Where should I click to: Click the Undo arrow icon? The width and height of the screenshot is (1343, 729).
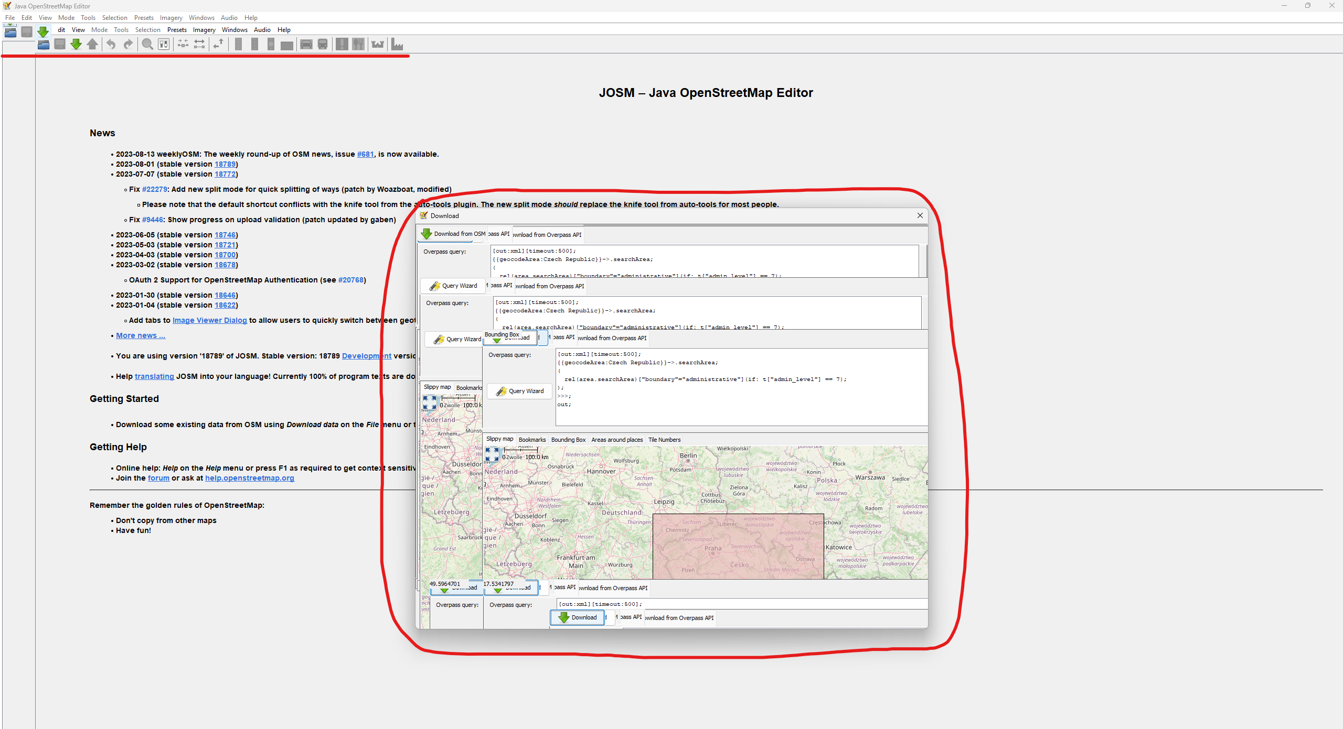[111, 45]
